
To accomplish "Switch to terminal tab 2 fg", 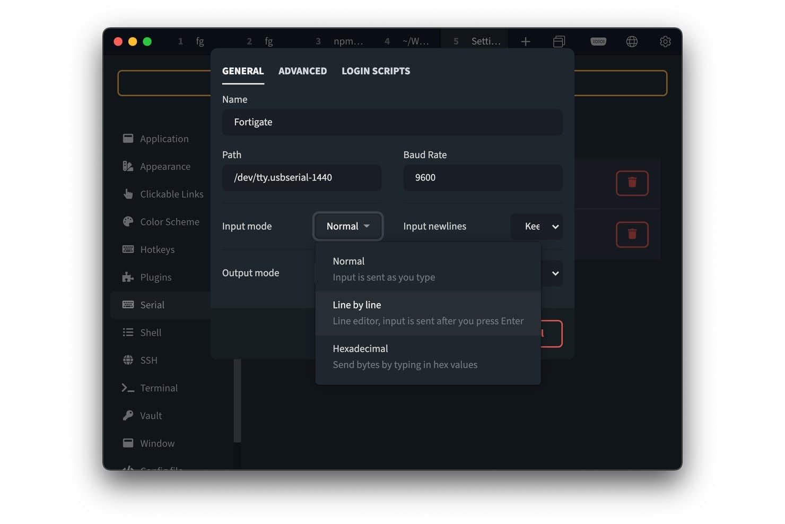I will (268, 41).
